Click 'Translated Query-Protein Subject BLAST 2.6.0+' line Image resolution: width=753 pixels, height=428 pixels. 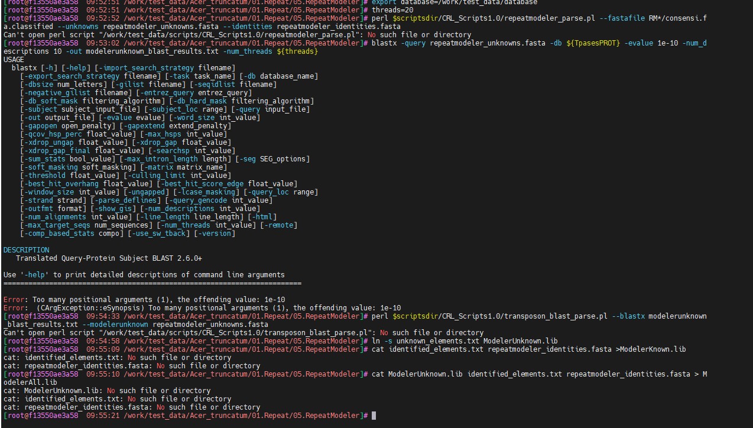[x=109, y=258]
